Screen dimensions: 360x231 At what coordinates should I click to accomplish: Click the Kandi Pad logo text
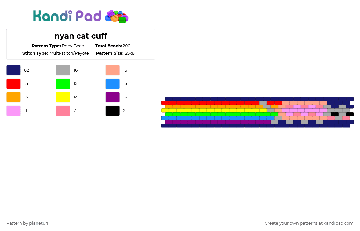pyautogui.click(x=67, y=16)
